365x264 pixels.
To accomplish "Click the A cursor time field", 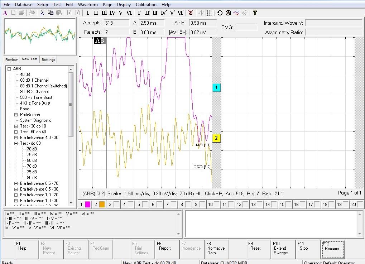I will (151, 23).
